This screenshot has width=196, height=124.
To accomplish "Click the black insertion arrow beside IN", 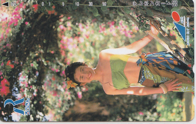I will [6, 4].
